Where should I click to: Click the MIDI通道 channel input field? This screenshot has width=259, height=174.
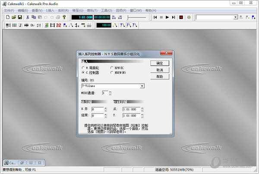[x=105, y=93]
